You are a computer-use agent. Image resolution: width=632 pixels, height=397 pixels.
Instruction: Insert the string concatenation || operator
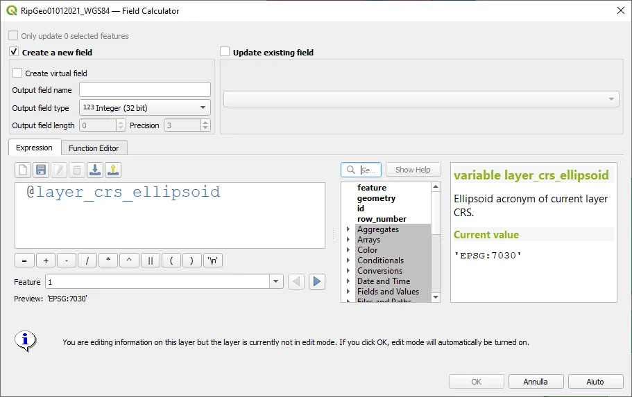(x=150, y=261)
